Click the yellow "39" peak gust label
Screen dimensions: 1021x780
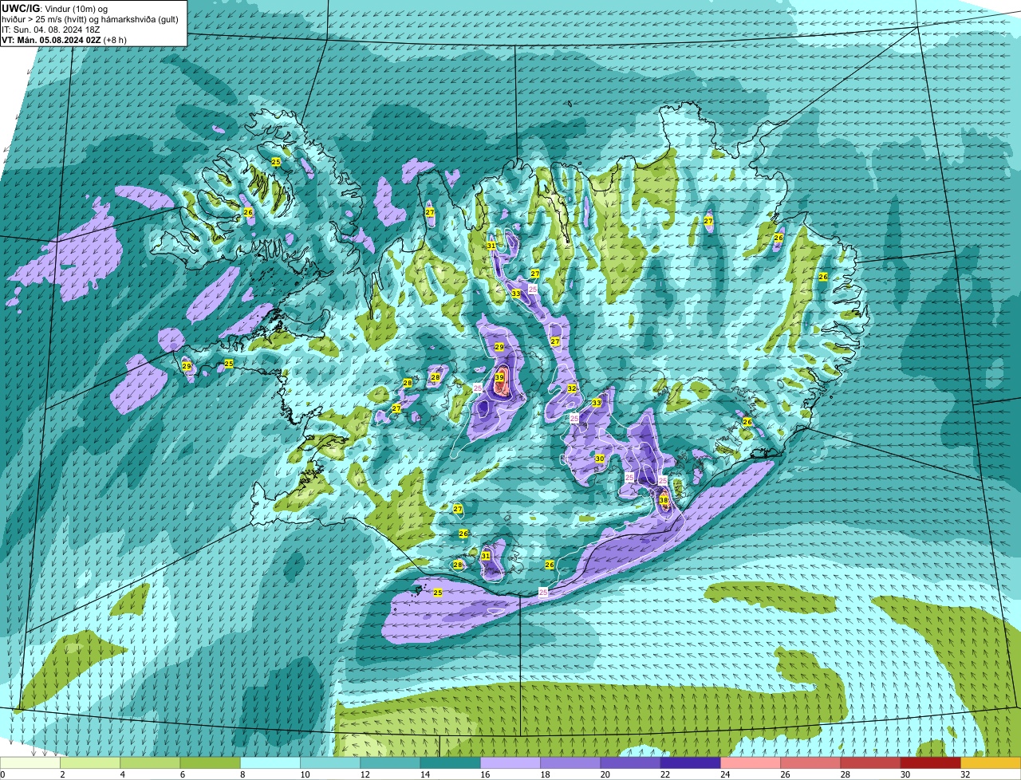click(x=499, y=377)
